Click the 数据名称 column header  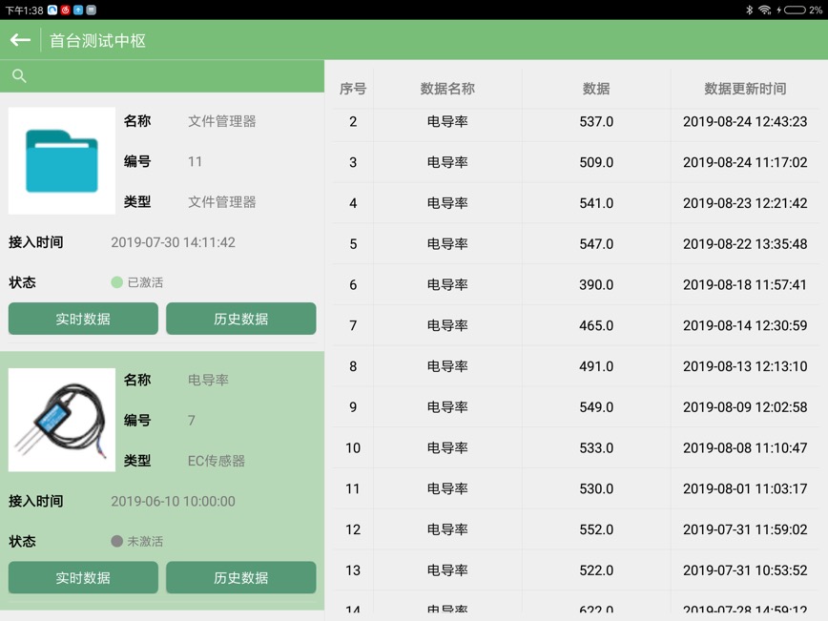[x=447, y=89]
